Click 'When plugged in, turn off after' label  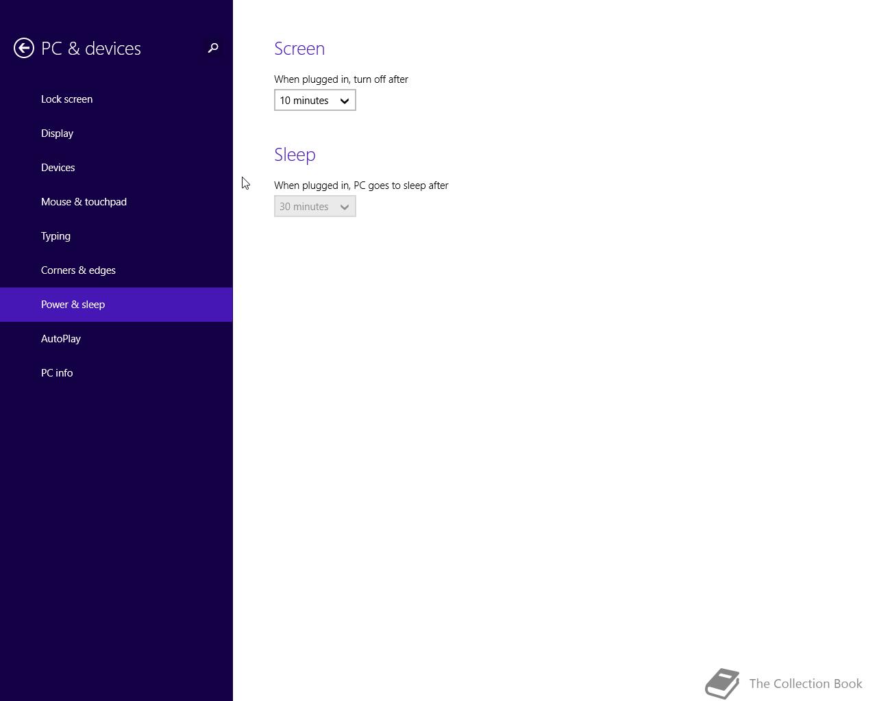tap(341, 79)
